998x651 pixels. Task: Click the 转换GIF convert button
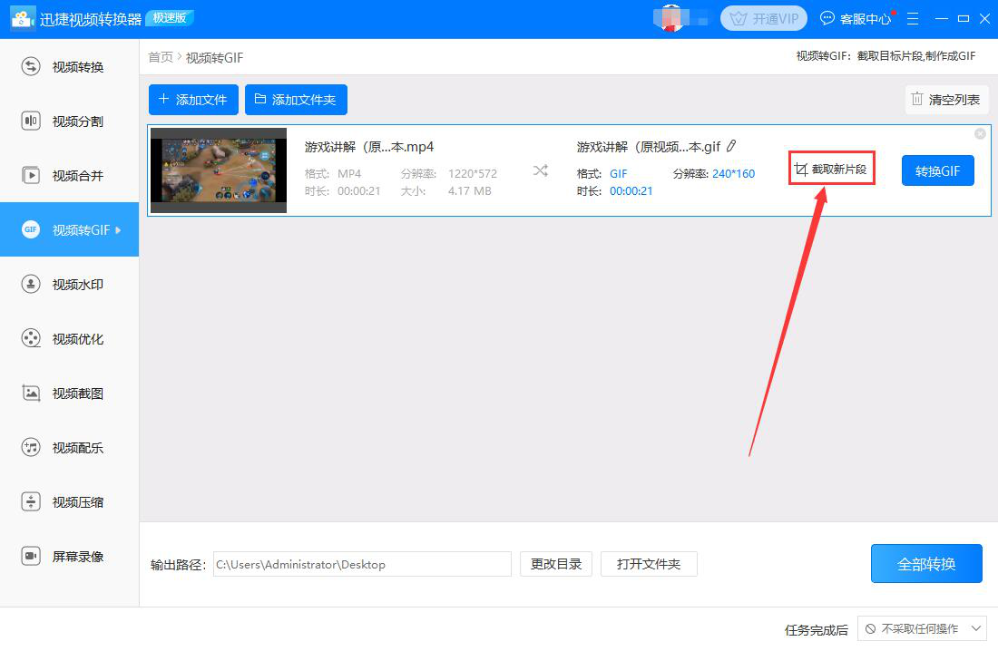pos(937,170)
